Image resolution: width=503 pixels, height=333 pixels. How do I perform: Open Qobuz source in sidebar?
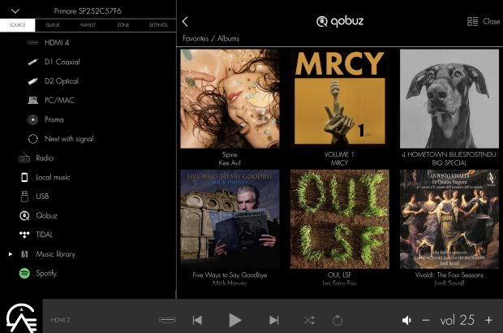[x=45, y=216]
